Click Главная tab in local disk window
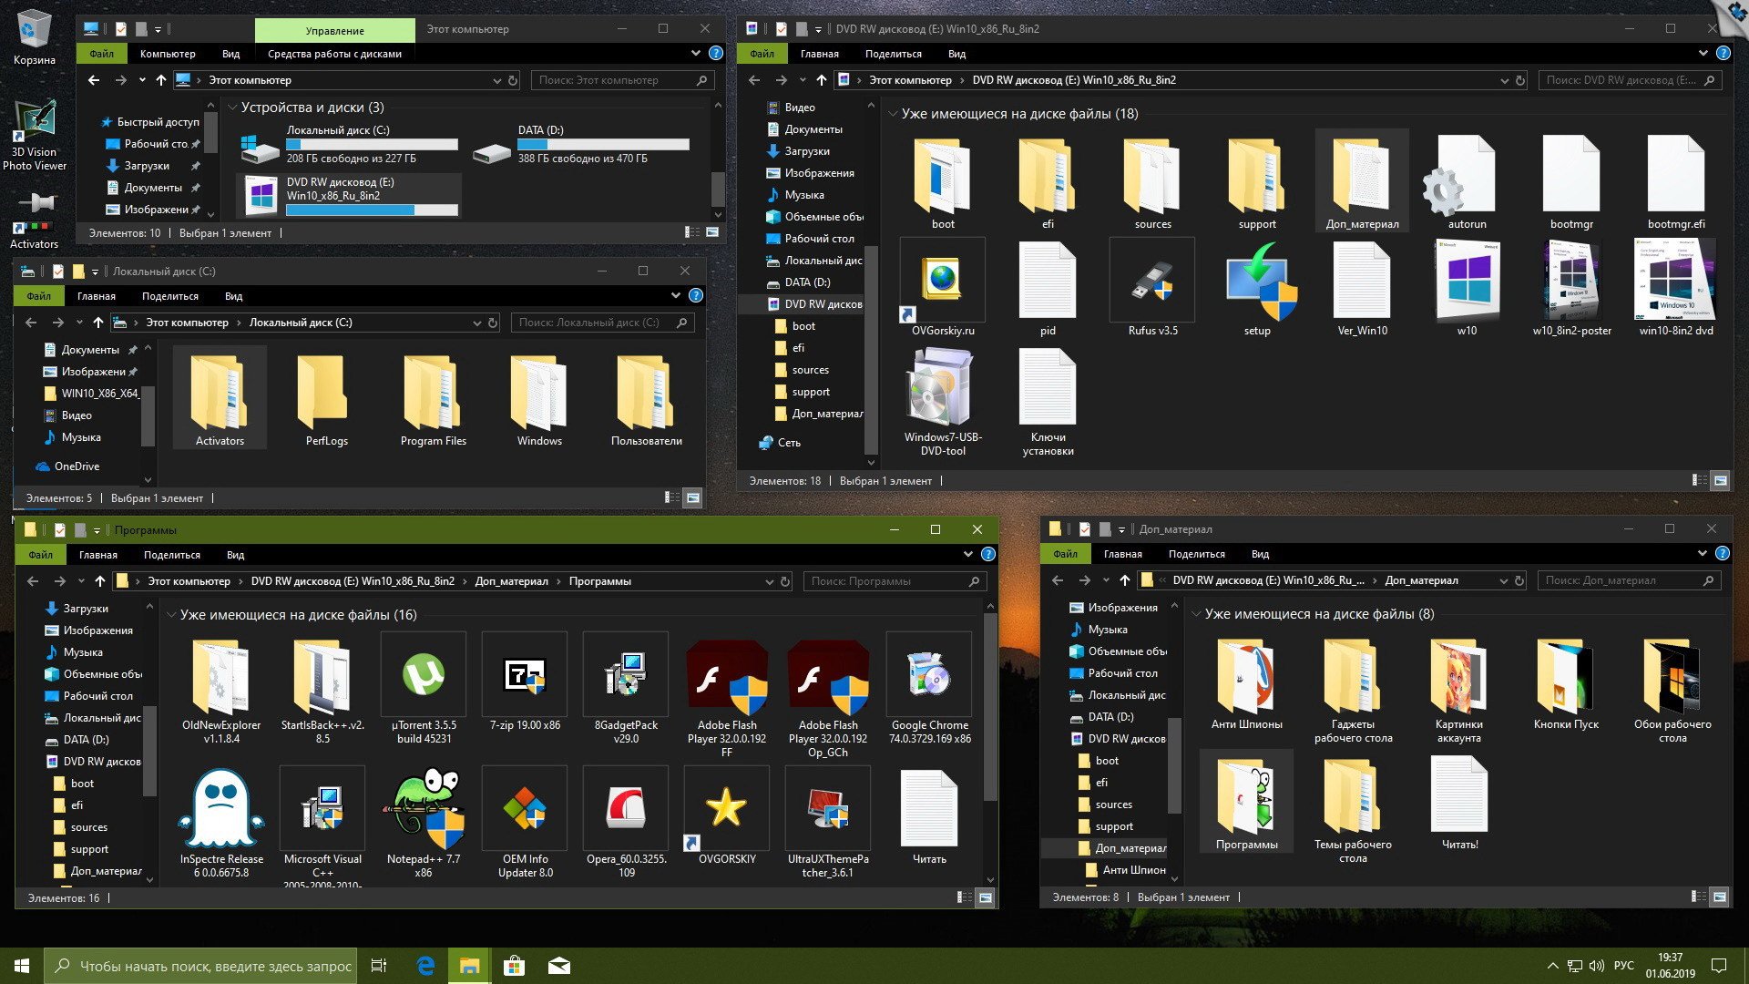 [x=97, y=295]
